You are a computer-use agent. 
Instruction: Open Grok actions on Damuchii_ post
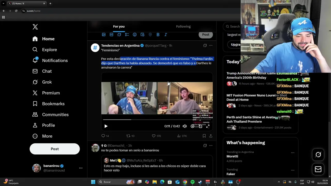pyautogui.click(x=205, y=146)
